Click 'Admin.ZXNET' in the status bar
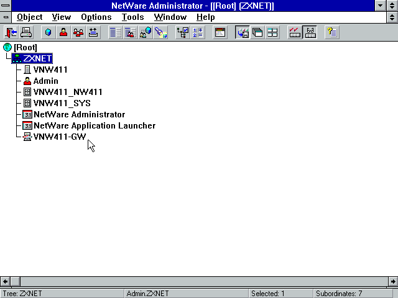Screen dimensions: 398x298 (x=148, y=294)
